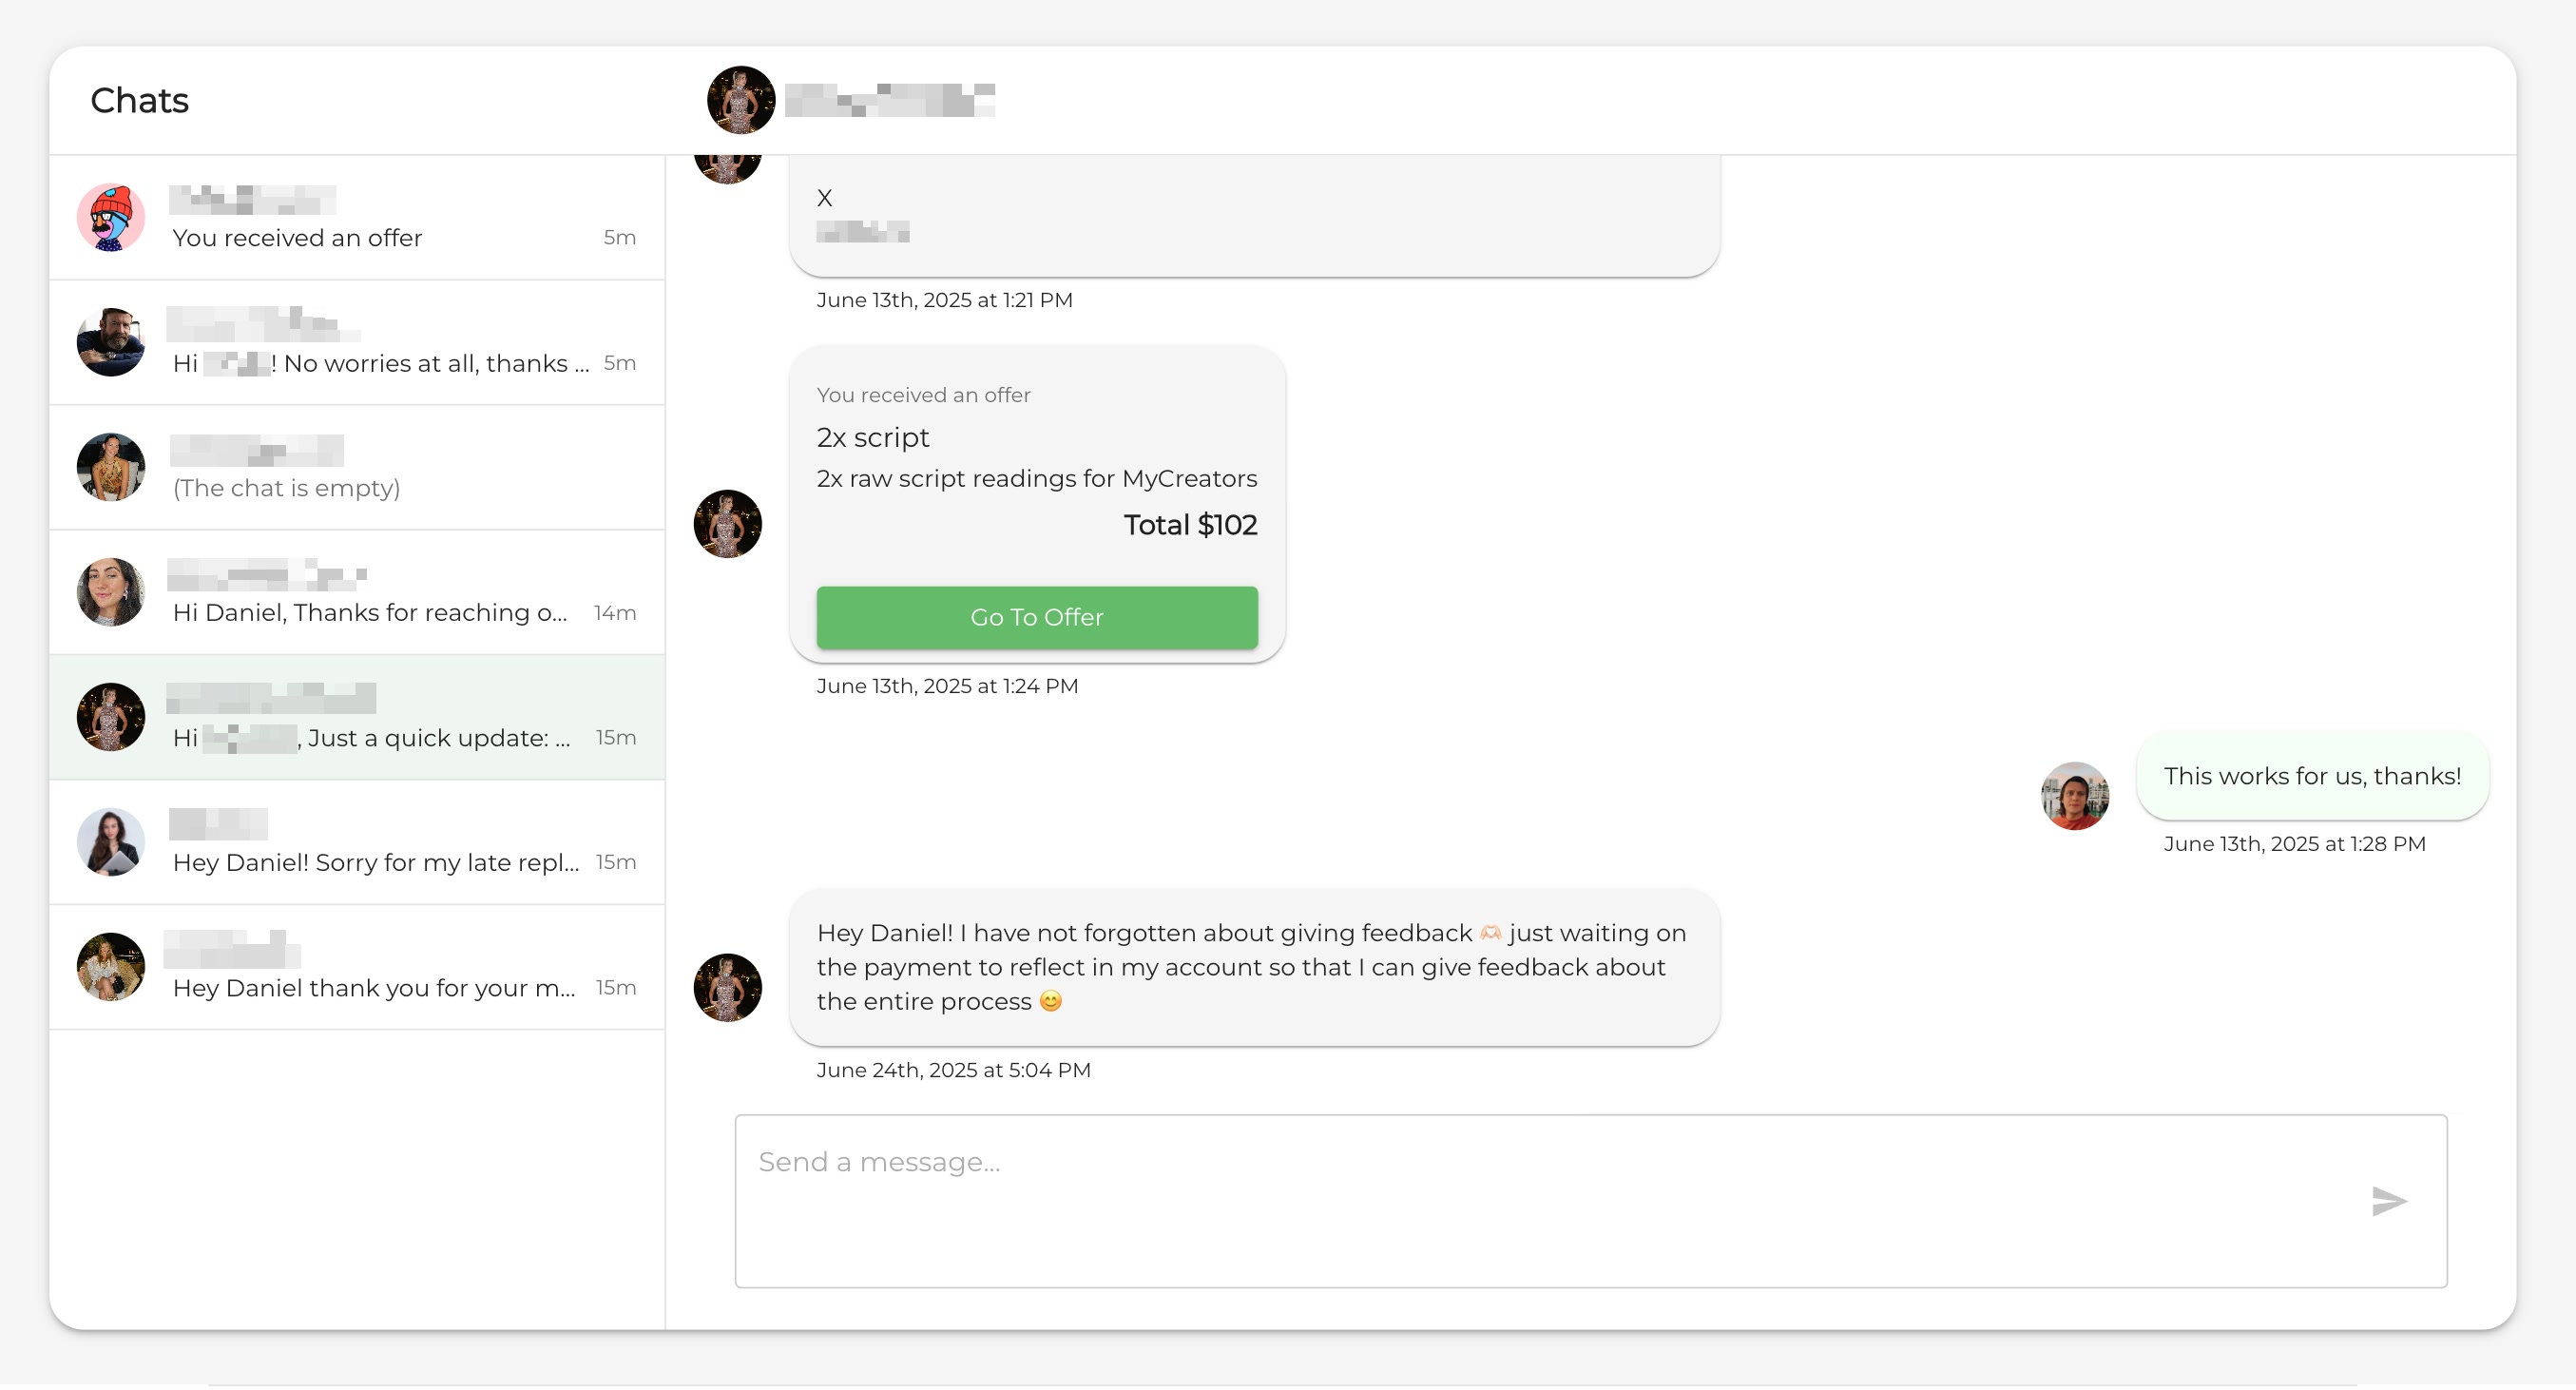Click the 'Total $102' text in offer
The height and width of the screenshot is (1390, 2576).
tap(1190, 525)
